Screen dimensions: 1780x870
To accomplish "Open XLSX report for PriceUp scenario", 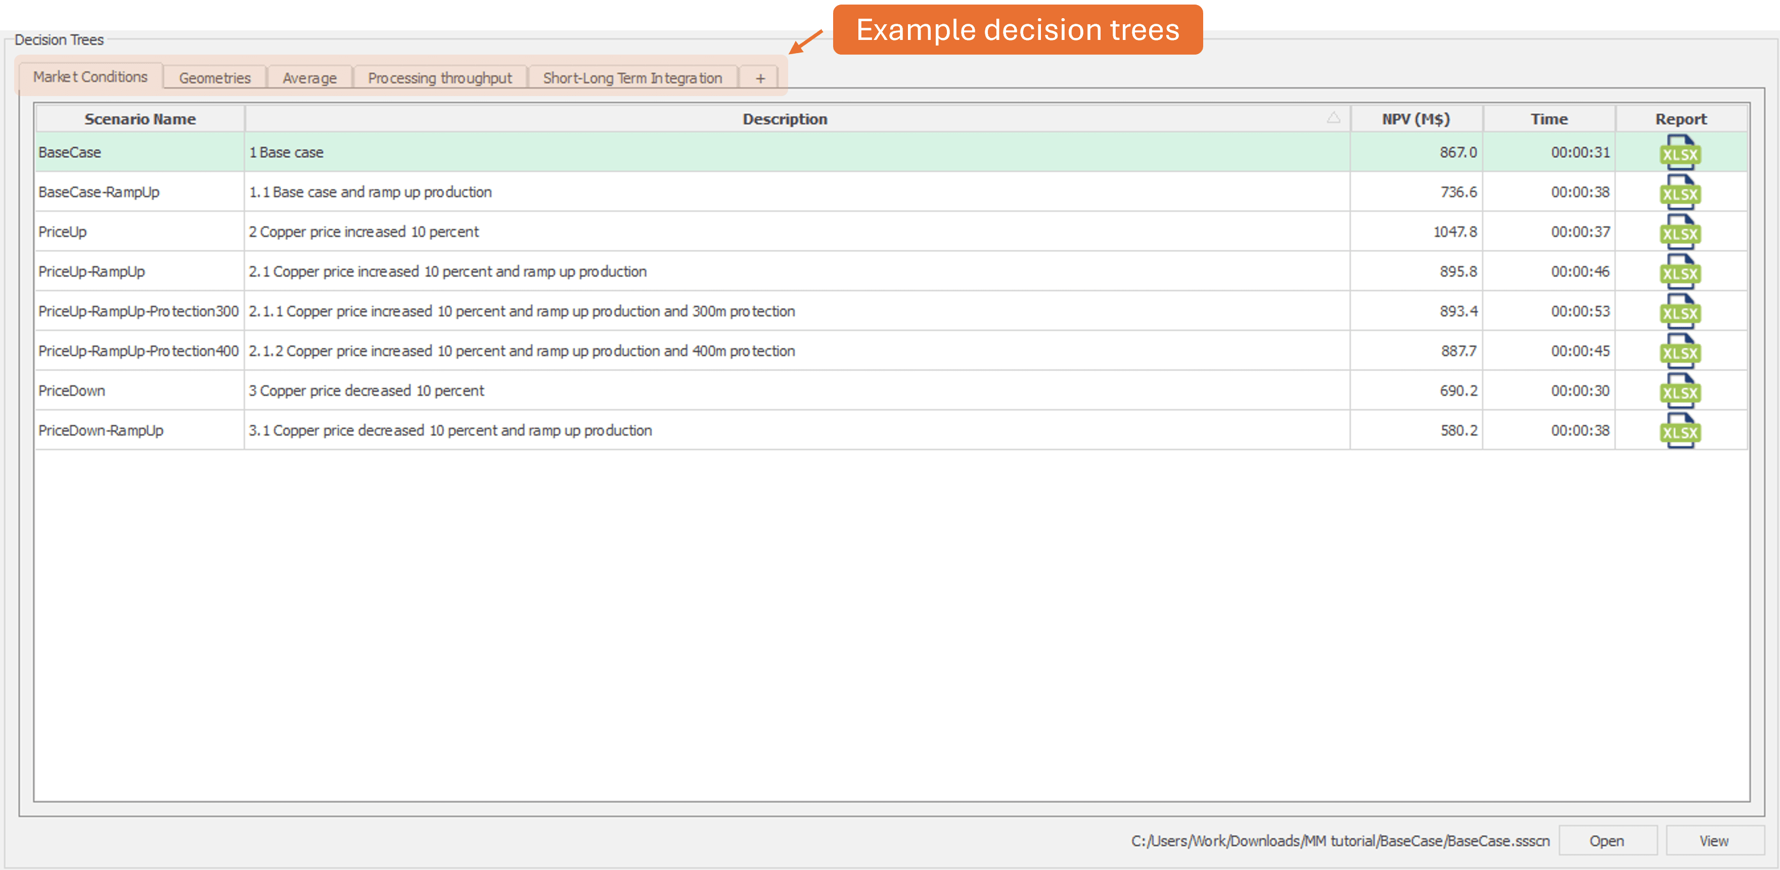I will tap(1680, 232).
